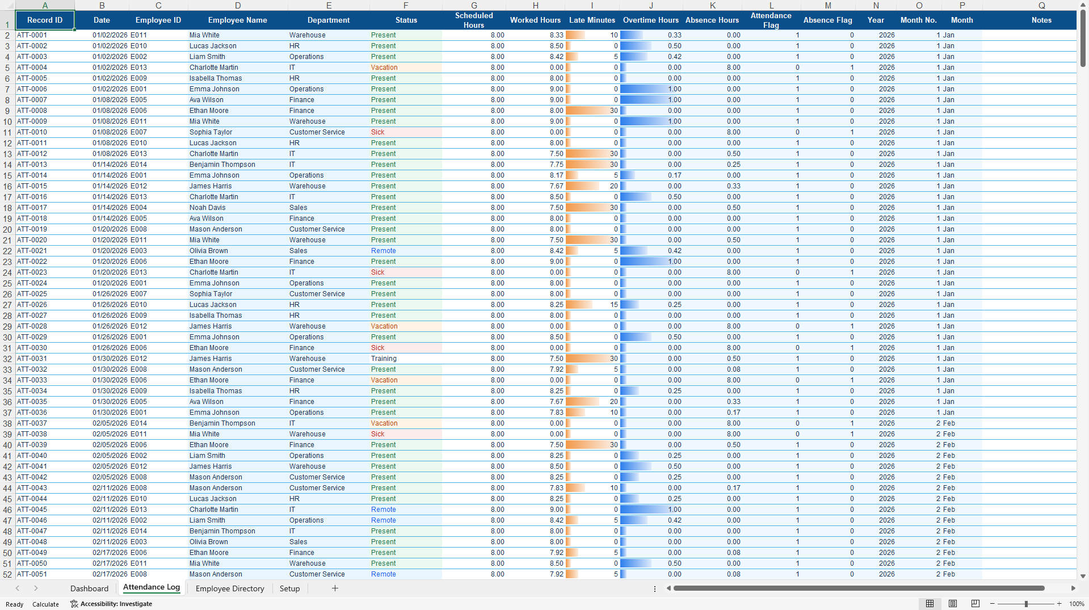The width and height of the screenshot is (1089, 610).
Task: Select year 2026 in row ATT-0030
Action: pos(876,348)
